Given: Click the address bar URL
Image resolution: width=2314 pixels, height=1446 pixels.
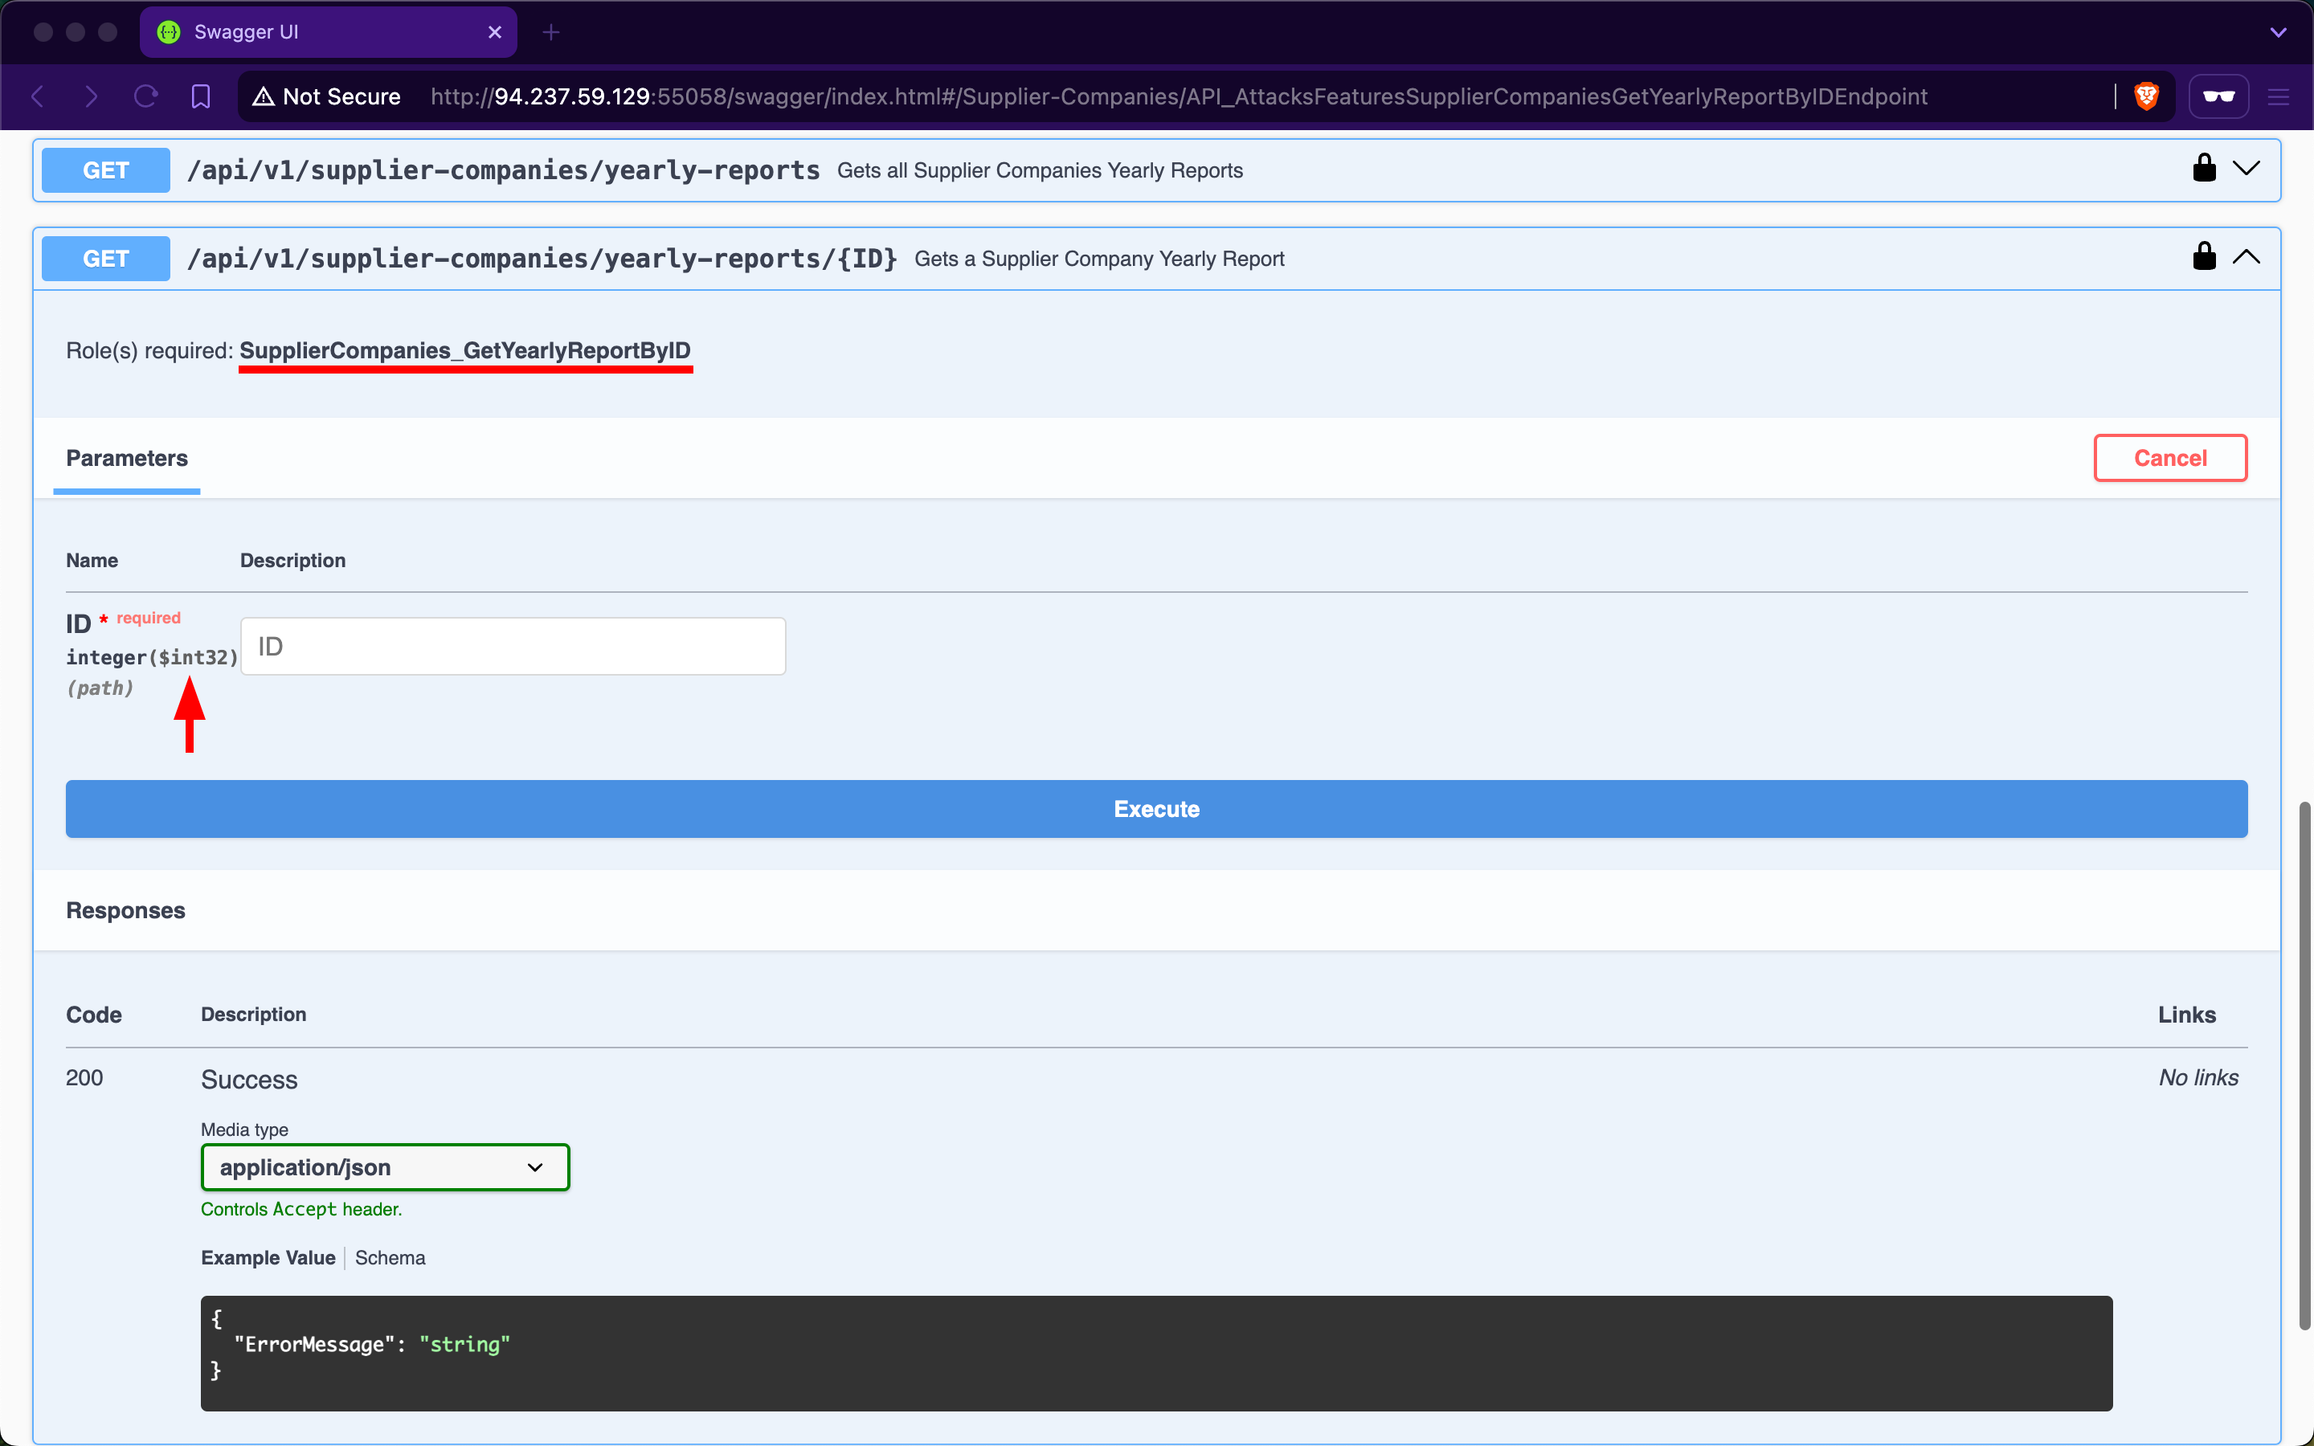Looking at the screenshot, I should pyautogui.click(x=1178, y=96).
